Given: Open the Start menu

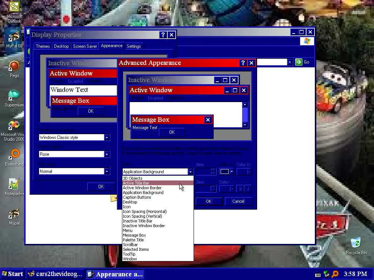Looking at the screenshot, I should (12, 274).
